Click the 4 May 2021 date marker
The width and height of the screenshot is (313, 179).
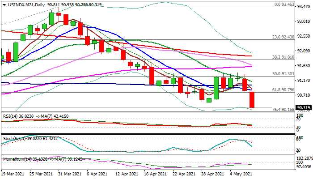pyautogui.click(x=241, y=173)
